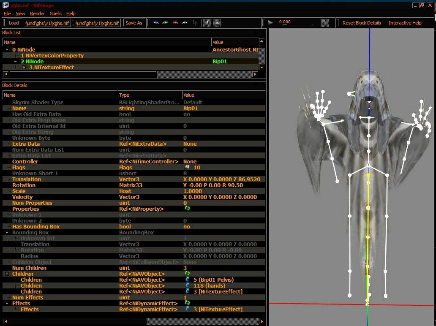Switch to white-eye user view
Viewport: 436px width, 326px height.
coord(185,23)
